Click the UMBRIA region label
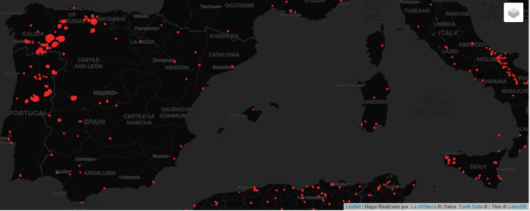This screenshot has height=211, width=530. [x=446, y=24]
